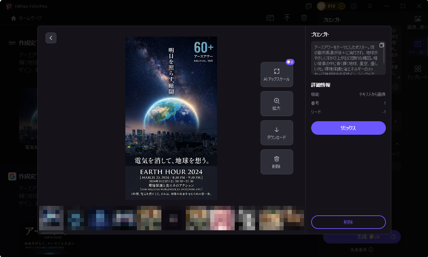Screen dimensions: 428x257
Task: Click the back arrow in the preview dialog
Action: tap(51, 38)
